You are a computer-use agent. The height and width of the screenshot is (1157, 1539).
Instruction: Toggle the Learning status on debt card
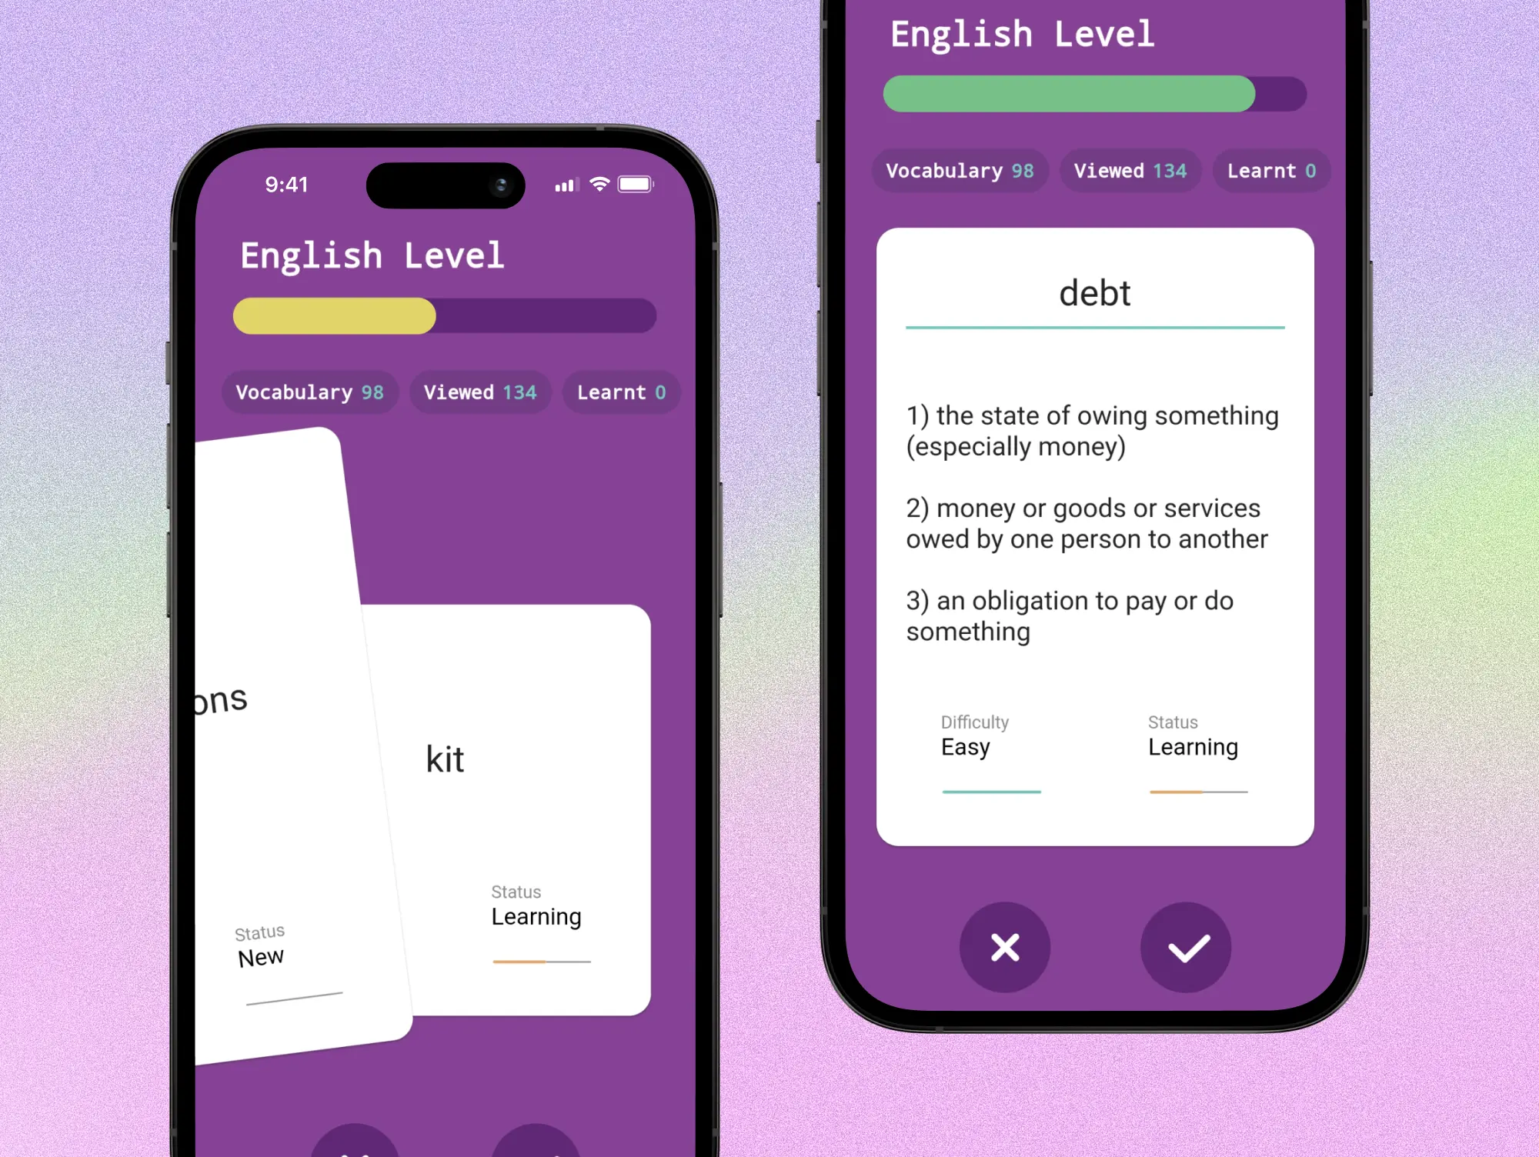click(x=1193, y=748)
